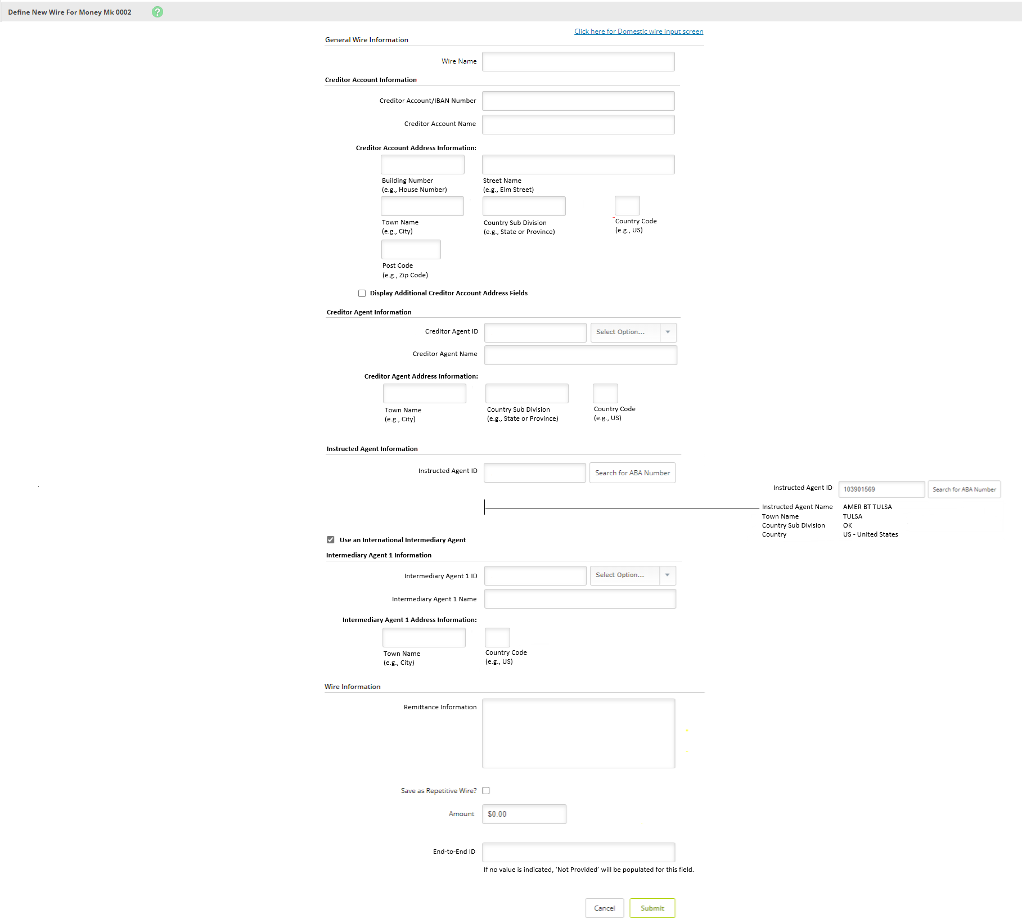
Task: Disable the Use an International Intermediary Agent checkbox
Action: pyautogui.click(x=331, y=539)
